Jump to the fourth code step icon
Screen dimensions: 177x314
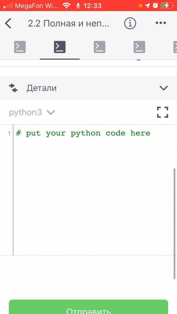coord(139,47)
